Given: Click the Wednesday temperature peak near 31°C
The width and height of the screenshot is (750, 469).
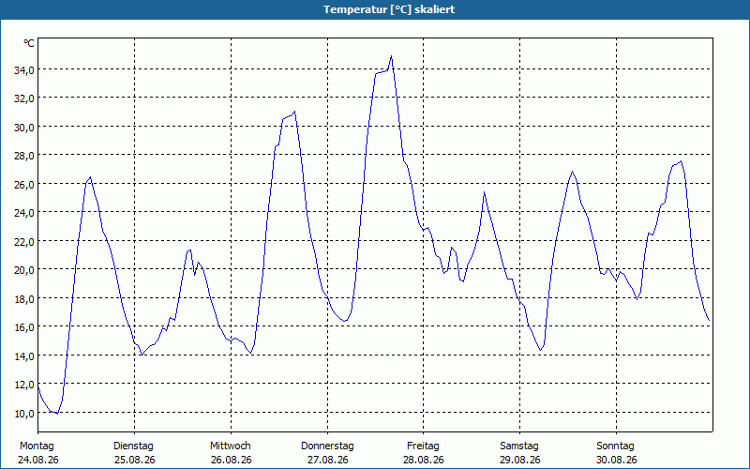Looking at the screenshot, I should pyautogui.click(x=294, y=112).
